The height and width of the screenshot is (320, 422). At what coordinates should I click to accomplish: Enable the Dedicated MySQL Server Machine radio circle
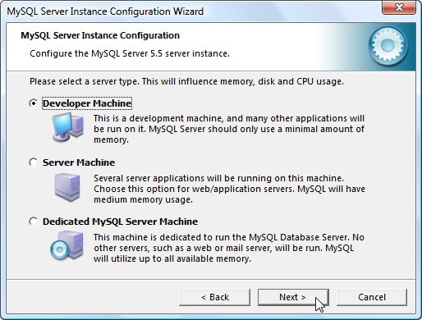point(34,222)
